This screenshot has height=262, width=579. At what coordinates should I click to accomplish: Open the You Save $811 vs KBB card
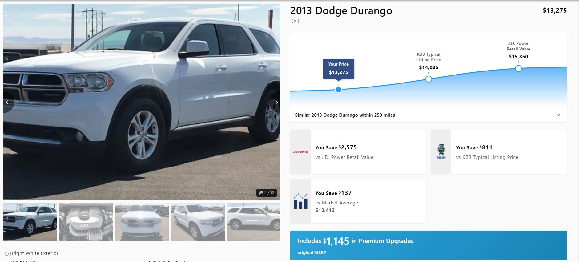(499, 152)
